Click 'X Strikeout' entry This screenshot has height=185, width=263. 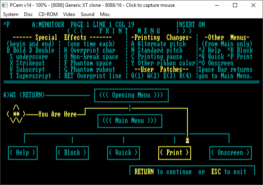(x=27, y=63)
